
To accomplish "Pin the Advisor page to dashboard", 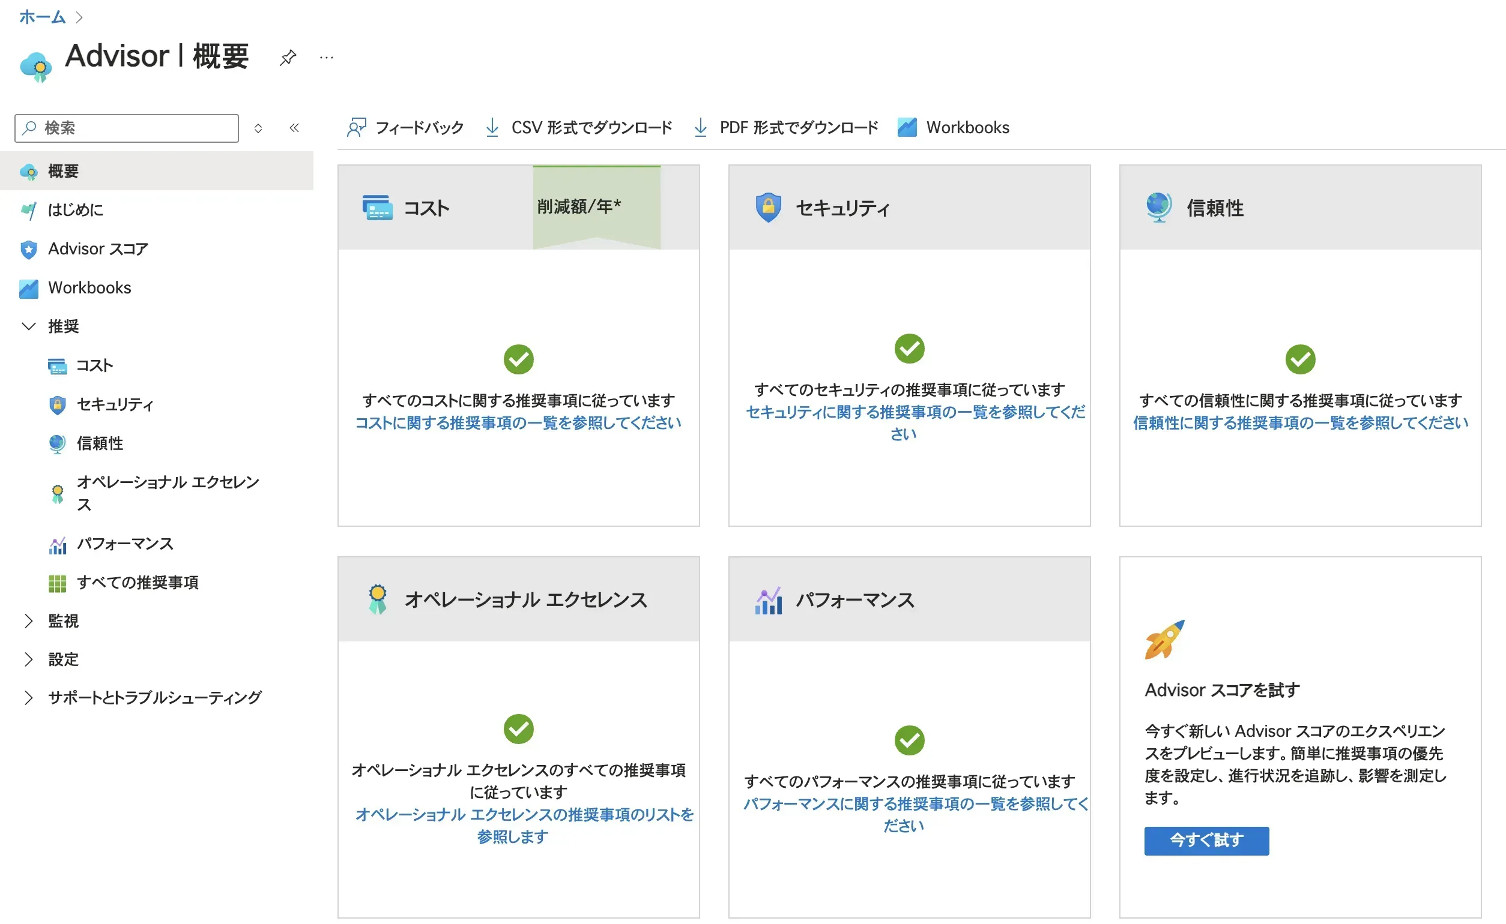I will coord(288,58).
